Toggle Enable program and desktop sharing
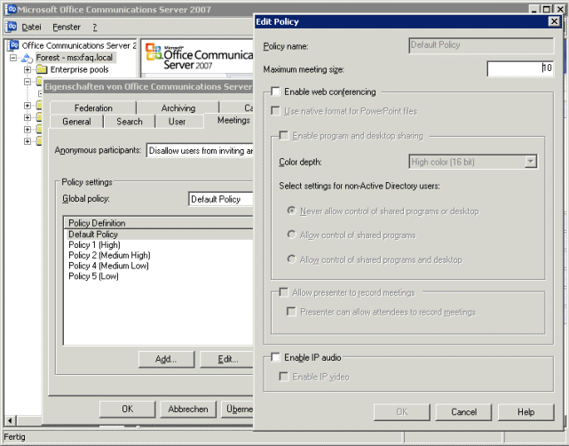This screenshot has height=446, width=569. pyautogui.click(x=284, y=135)
